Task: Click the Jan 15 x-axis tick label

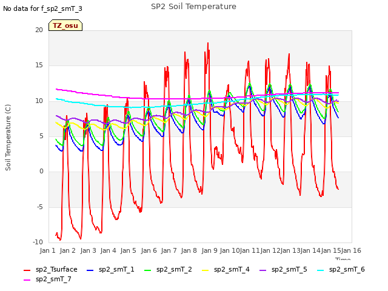Action: tap(331, 250)
